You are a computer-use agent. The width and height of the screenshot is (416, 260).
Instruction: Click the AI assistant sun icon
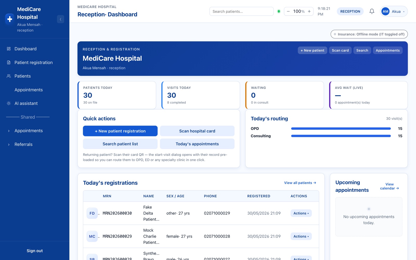(9, 103)
